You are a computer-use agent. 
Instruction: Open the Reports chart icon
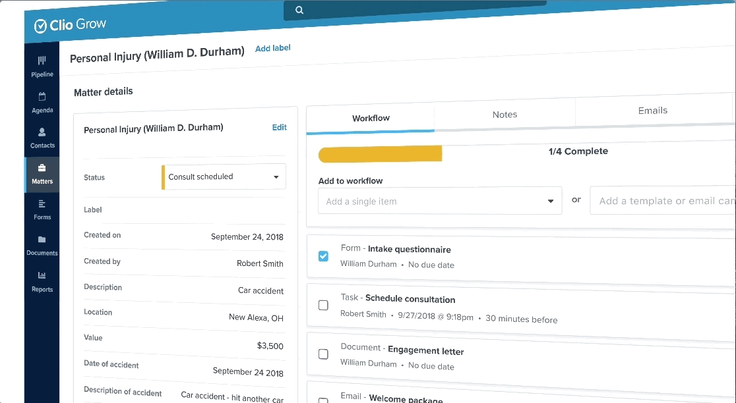(42, 275)
